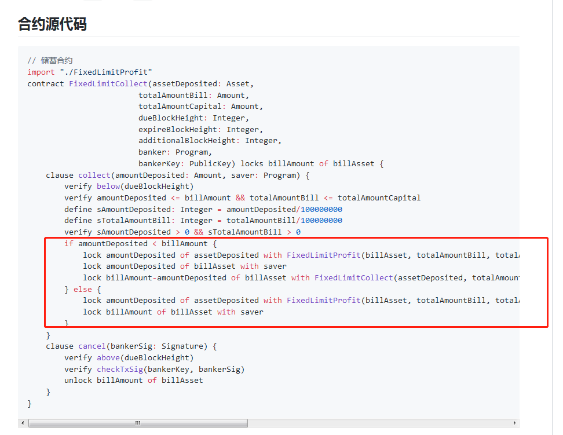This screenshot has width=563, height=435.
Task: Click the if amountDeposited < billAmount line
Action: 141,243
